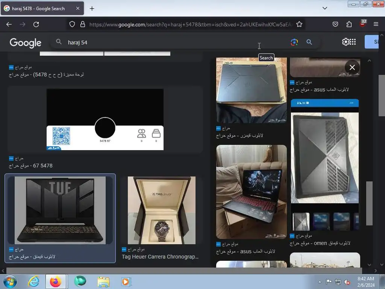List all tabs dropdown arrow
The image size is (385, 289).
coord(325,8)
